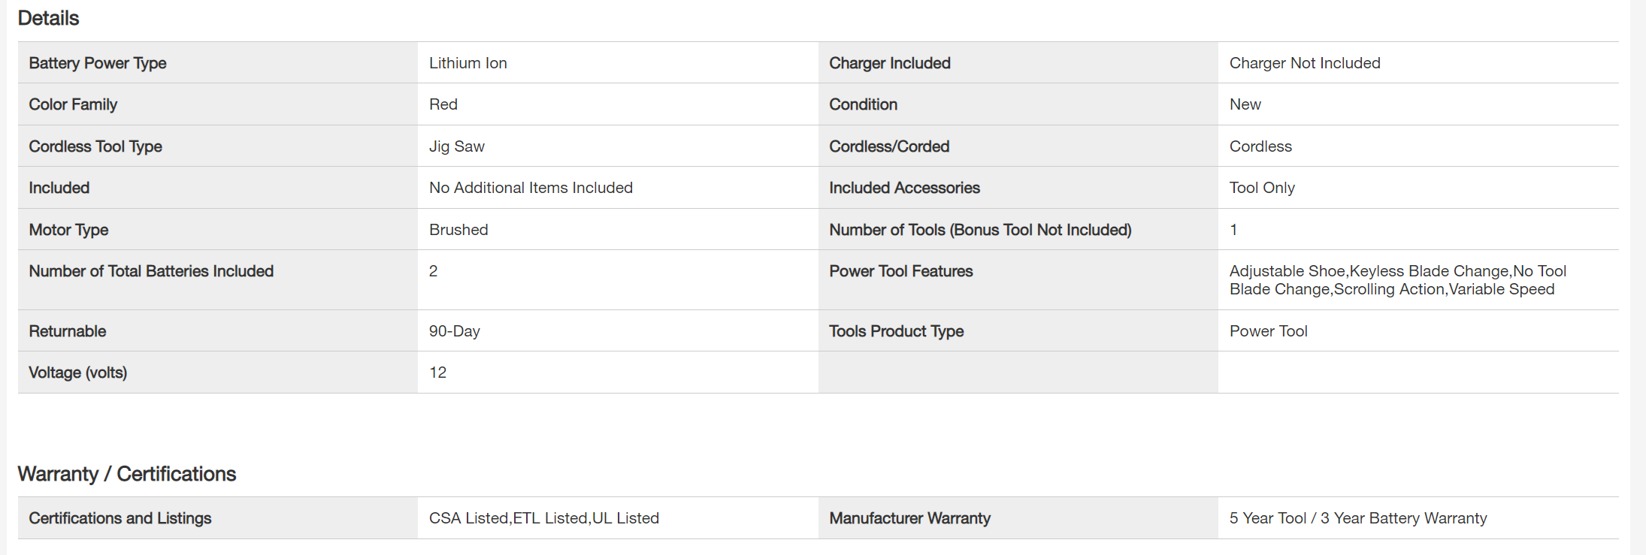
Task: Click the Power Tool Features label
Action: pyautogui.click(x=900, y=271)
